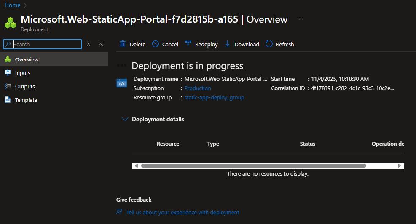This screenshot has height=224, width=416.
Task: Click the Refresh button label
Action: pyautogui.click(x=285, y=44)
